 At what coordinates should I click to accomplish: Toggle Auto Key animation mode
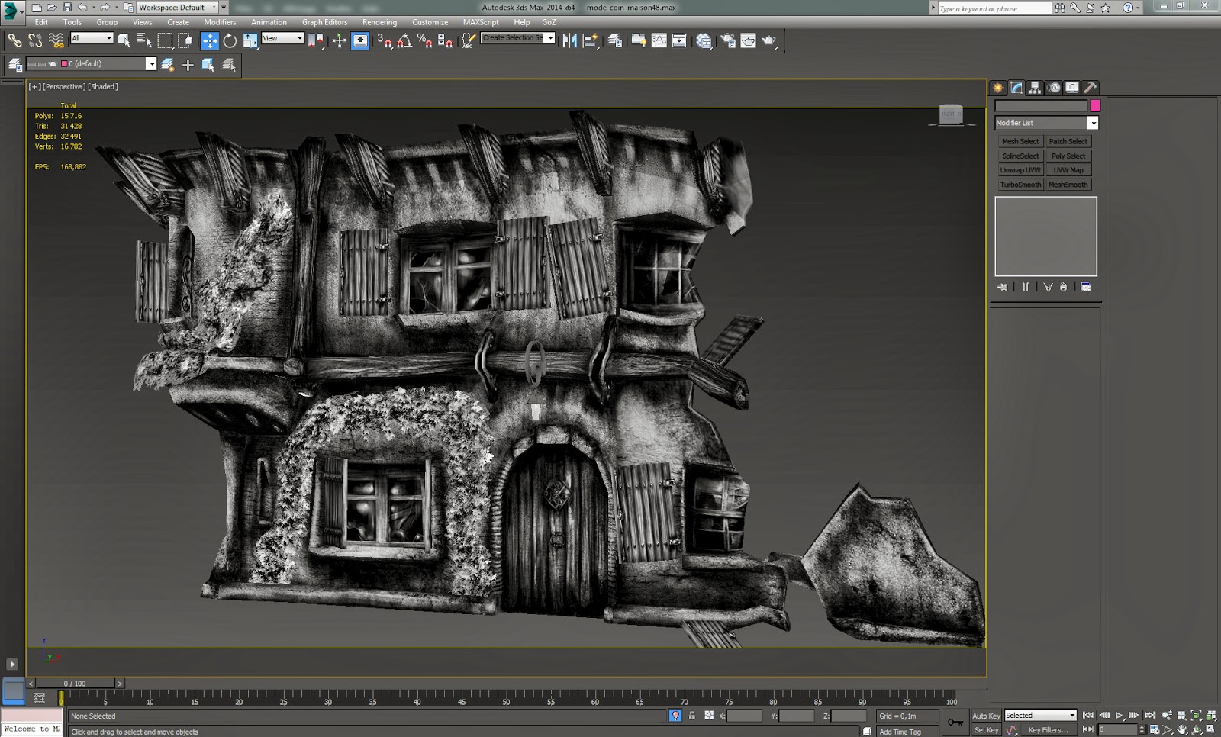[985, 716]
